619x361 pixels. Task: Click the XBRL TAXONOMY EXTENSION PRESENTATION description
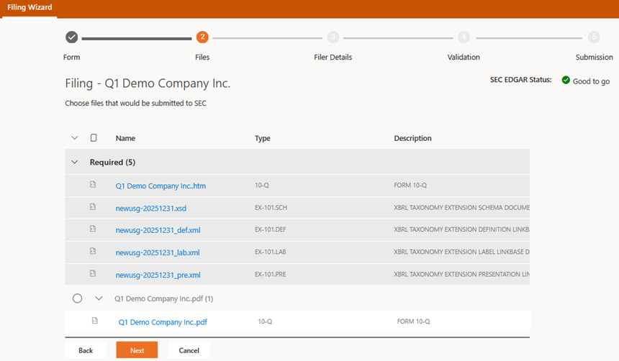[x=461, y=274]
